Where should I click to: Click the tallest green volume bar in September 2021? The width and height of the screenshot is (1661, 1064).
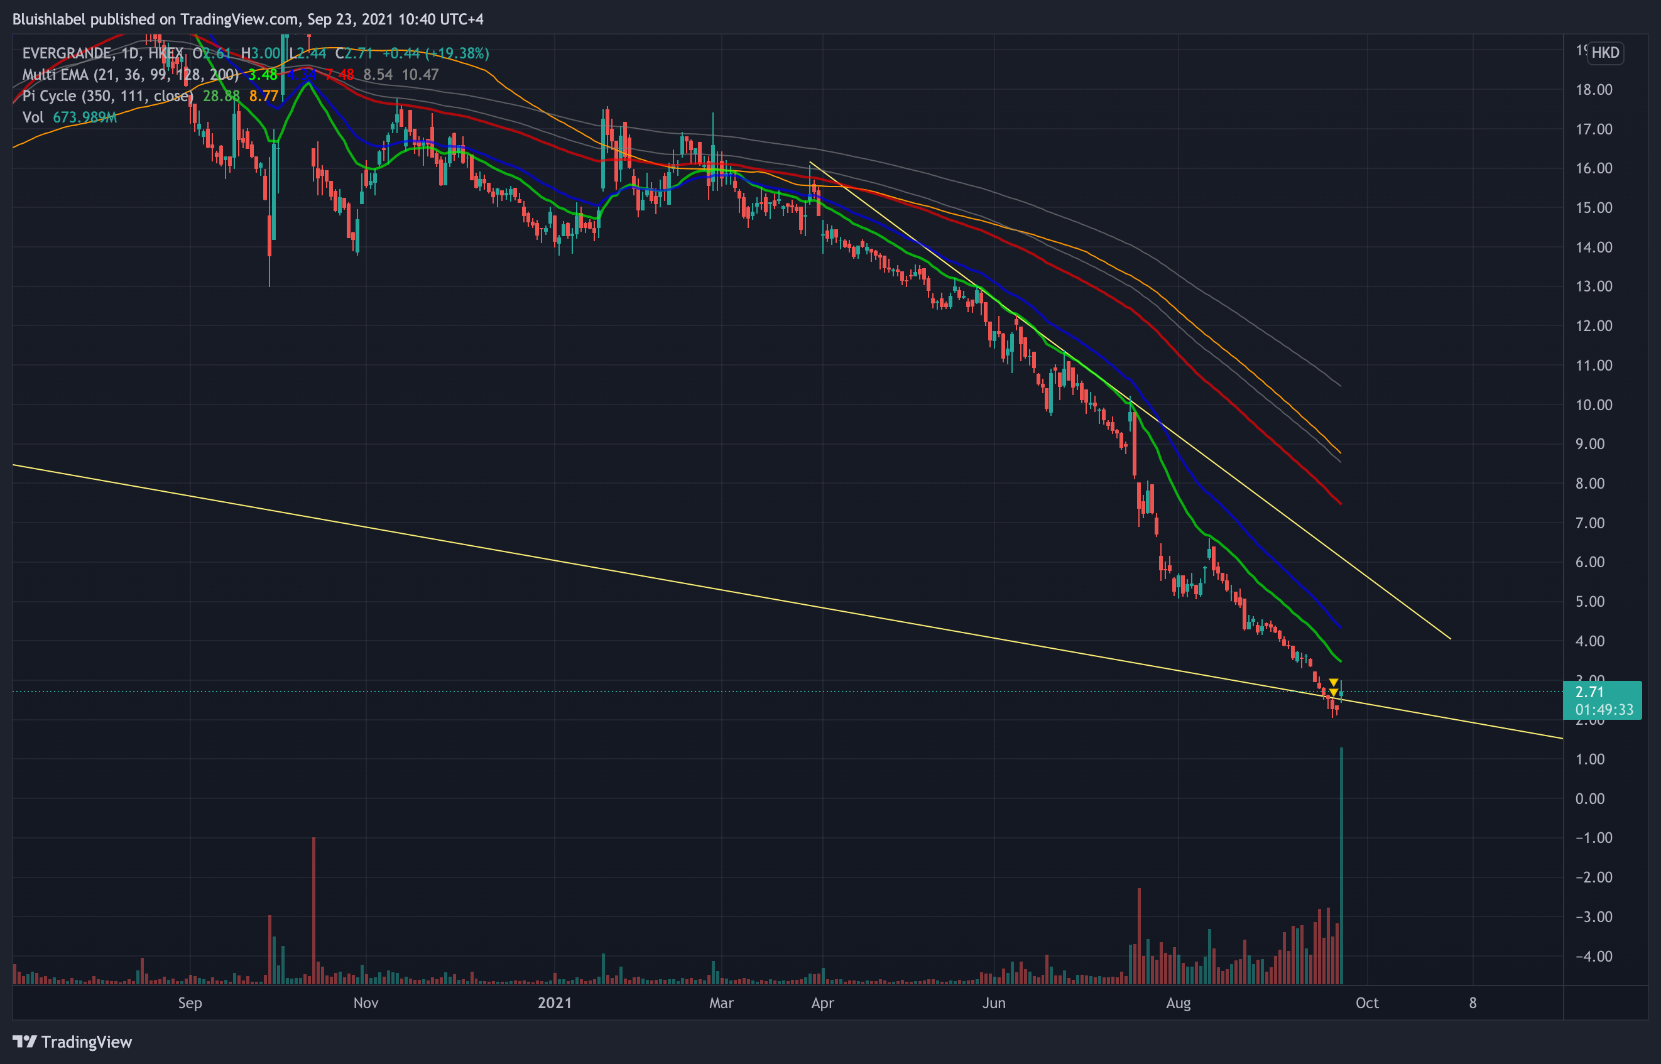click(x=1342, y=865)
